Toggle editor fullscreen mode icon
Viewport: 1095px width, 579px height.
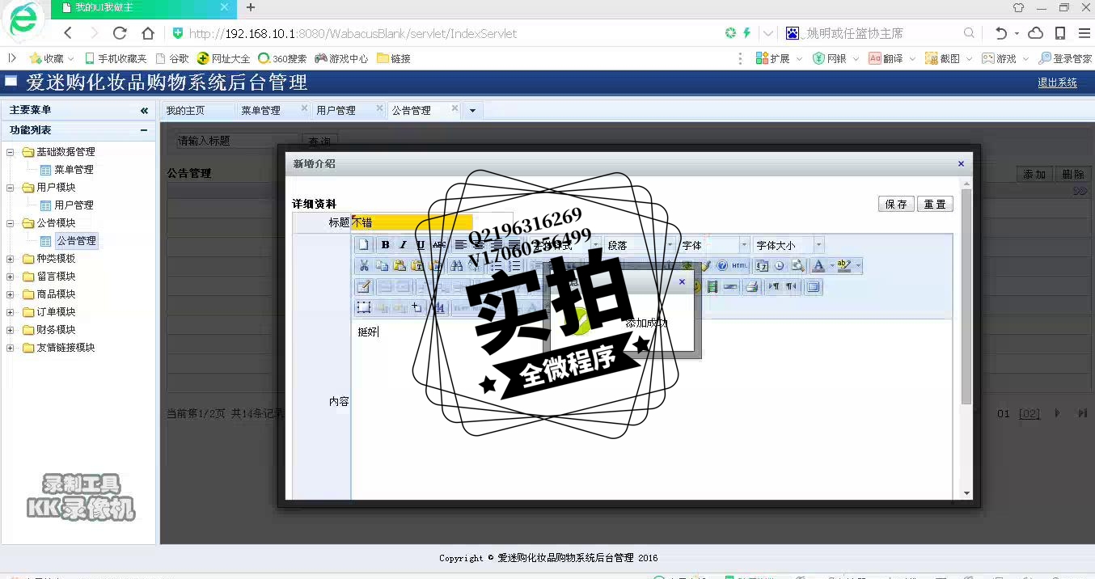[814, 286]
